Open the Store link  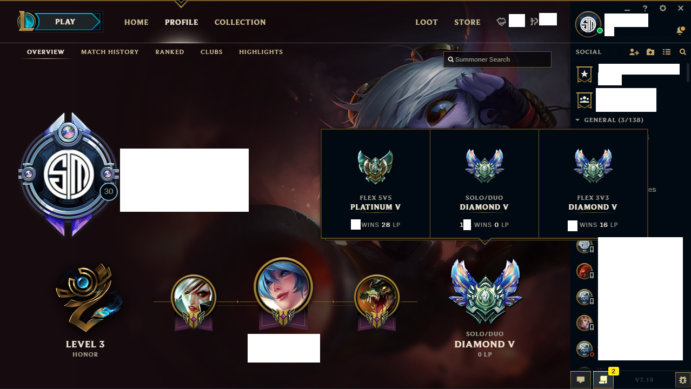click(x=467, y=22)
